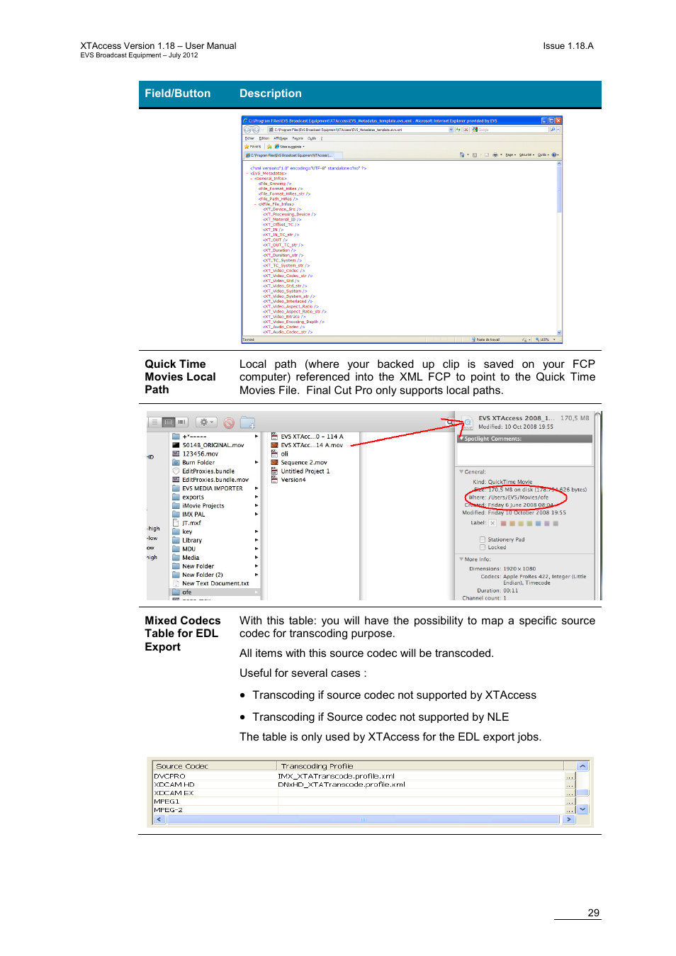Select EVS XTAcc...14 A.mov file

point(308,445)
